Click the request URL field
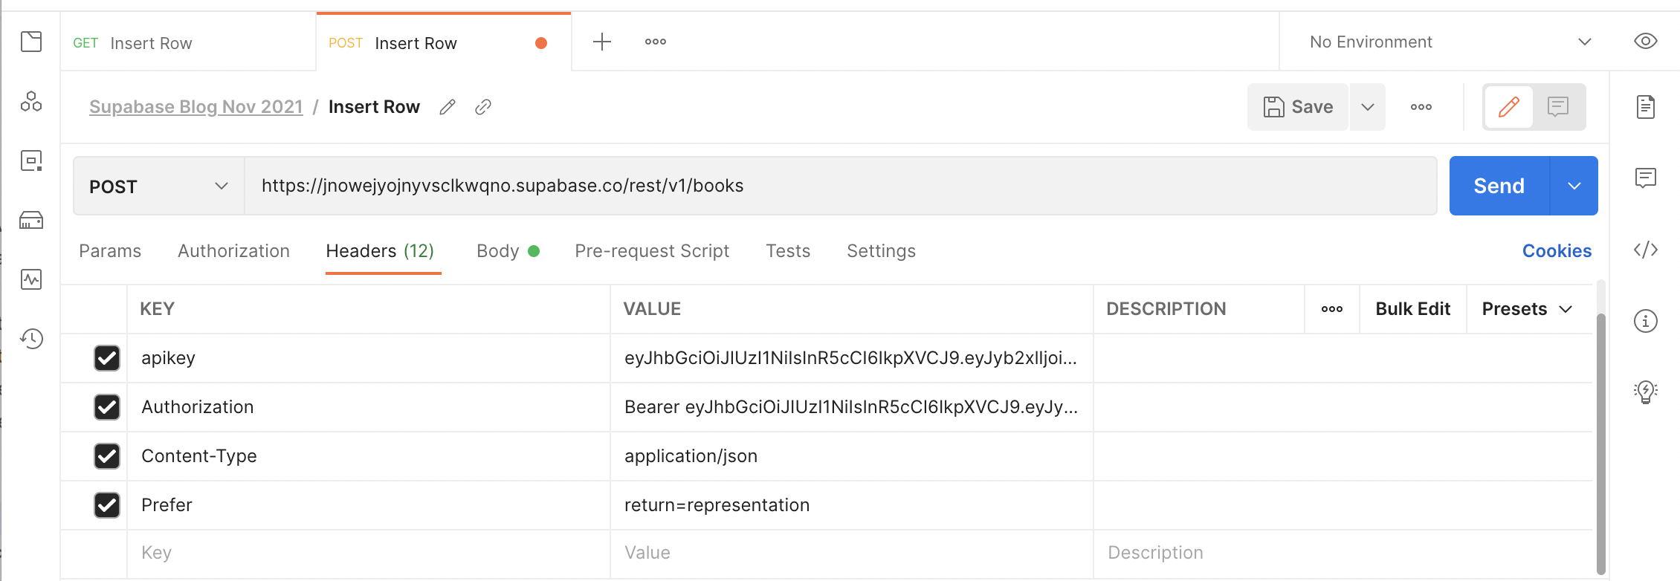The width and height of the screenshot is (1680, 581). [x=840, y=186]
